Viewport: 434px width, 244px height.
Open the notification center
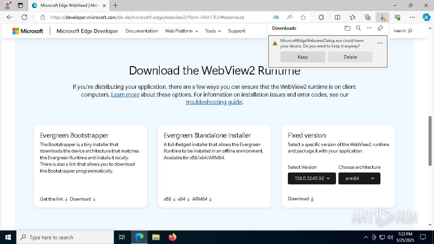click(423, 237)
